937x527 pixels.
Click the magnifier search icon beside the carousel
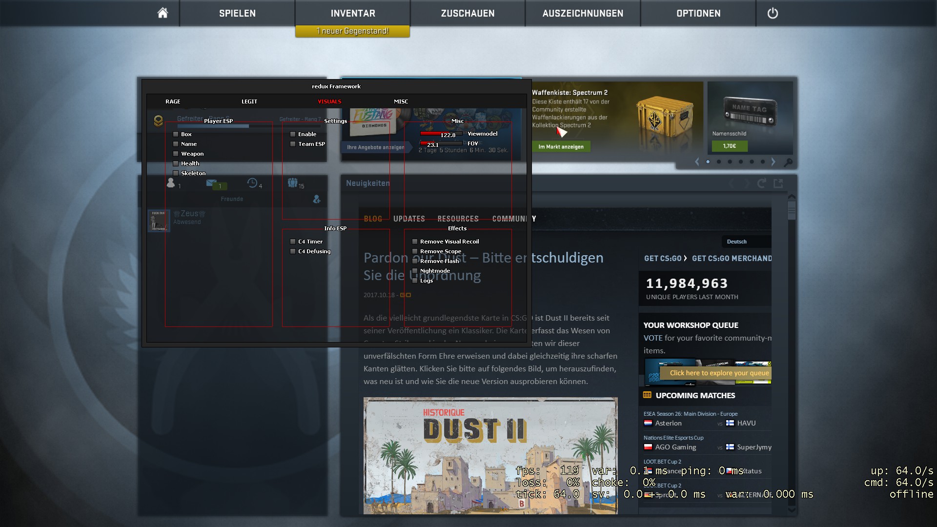[788, 162]
